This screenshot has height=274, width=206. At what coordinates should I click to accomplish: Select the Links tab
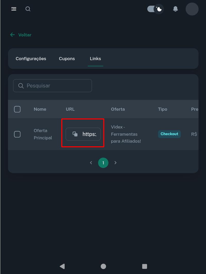point(95,59)
